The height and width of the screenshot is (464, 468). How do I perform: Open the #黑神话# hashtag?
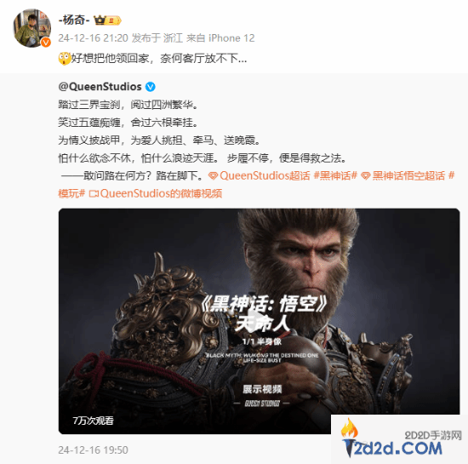(335, 175)
